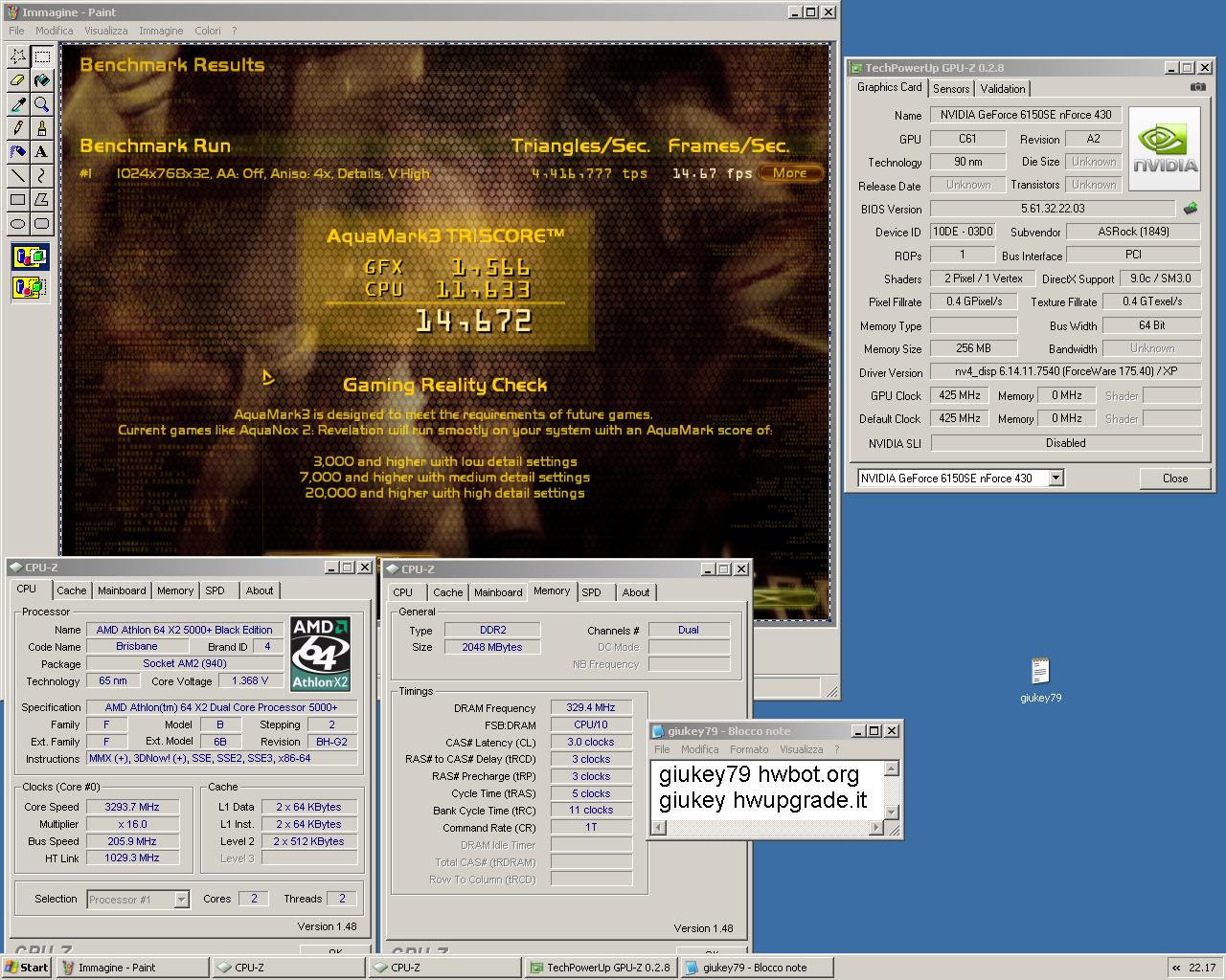
Task: Click the Core Speed value 3293.7 MHz
Action: click(x=132, y=807)
